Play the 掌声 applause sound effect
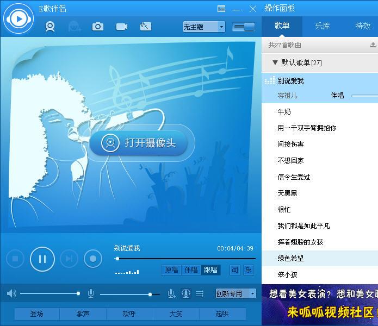 pos(83,314)
